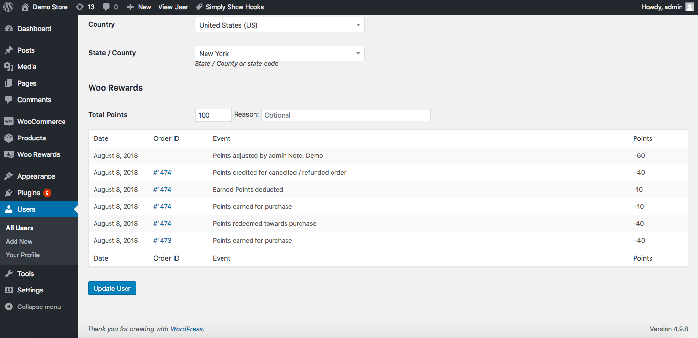Click the top Date column header
698x338 pixels.
(101, 138)
